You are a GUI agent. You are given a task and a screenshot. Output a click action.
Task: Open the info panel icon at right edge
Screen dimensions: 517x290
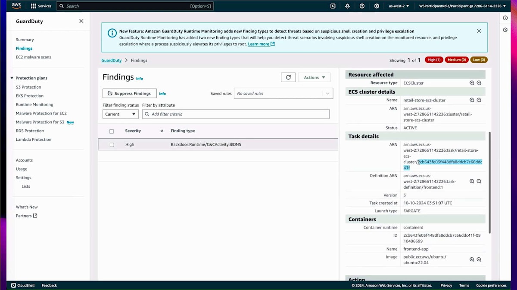coord(505,18)
